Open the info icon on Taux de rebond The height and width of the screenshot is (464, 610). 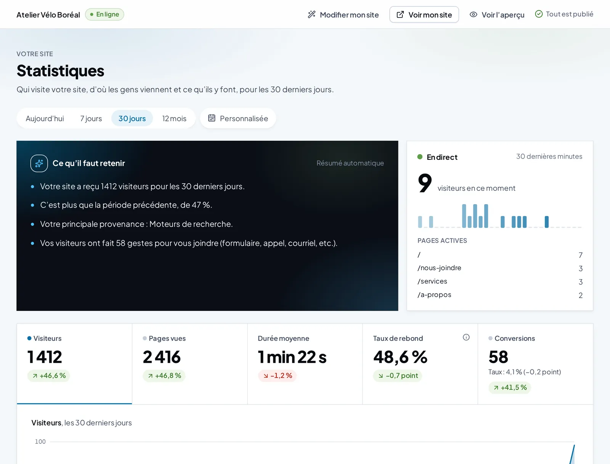466,337
